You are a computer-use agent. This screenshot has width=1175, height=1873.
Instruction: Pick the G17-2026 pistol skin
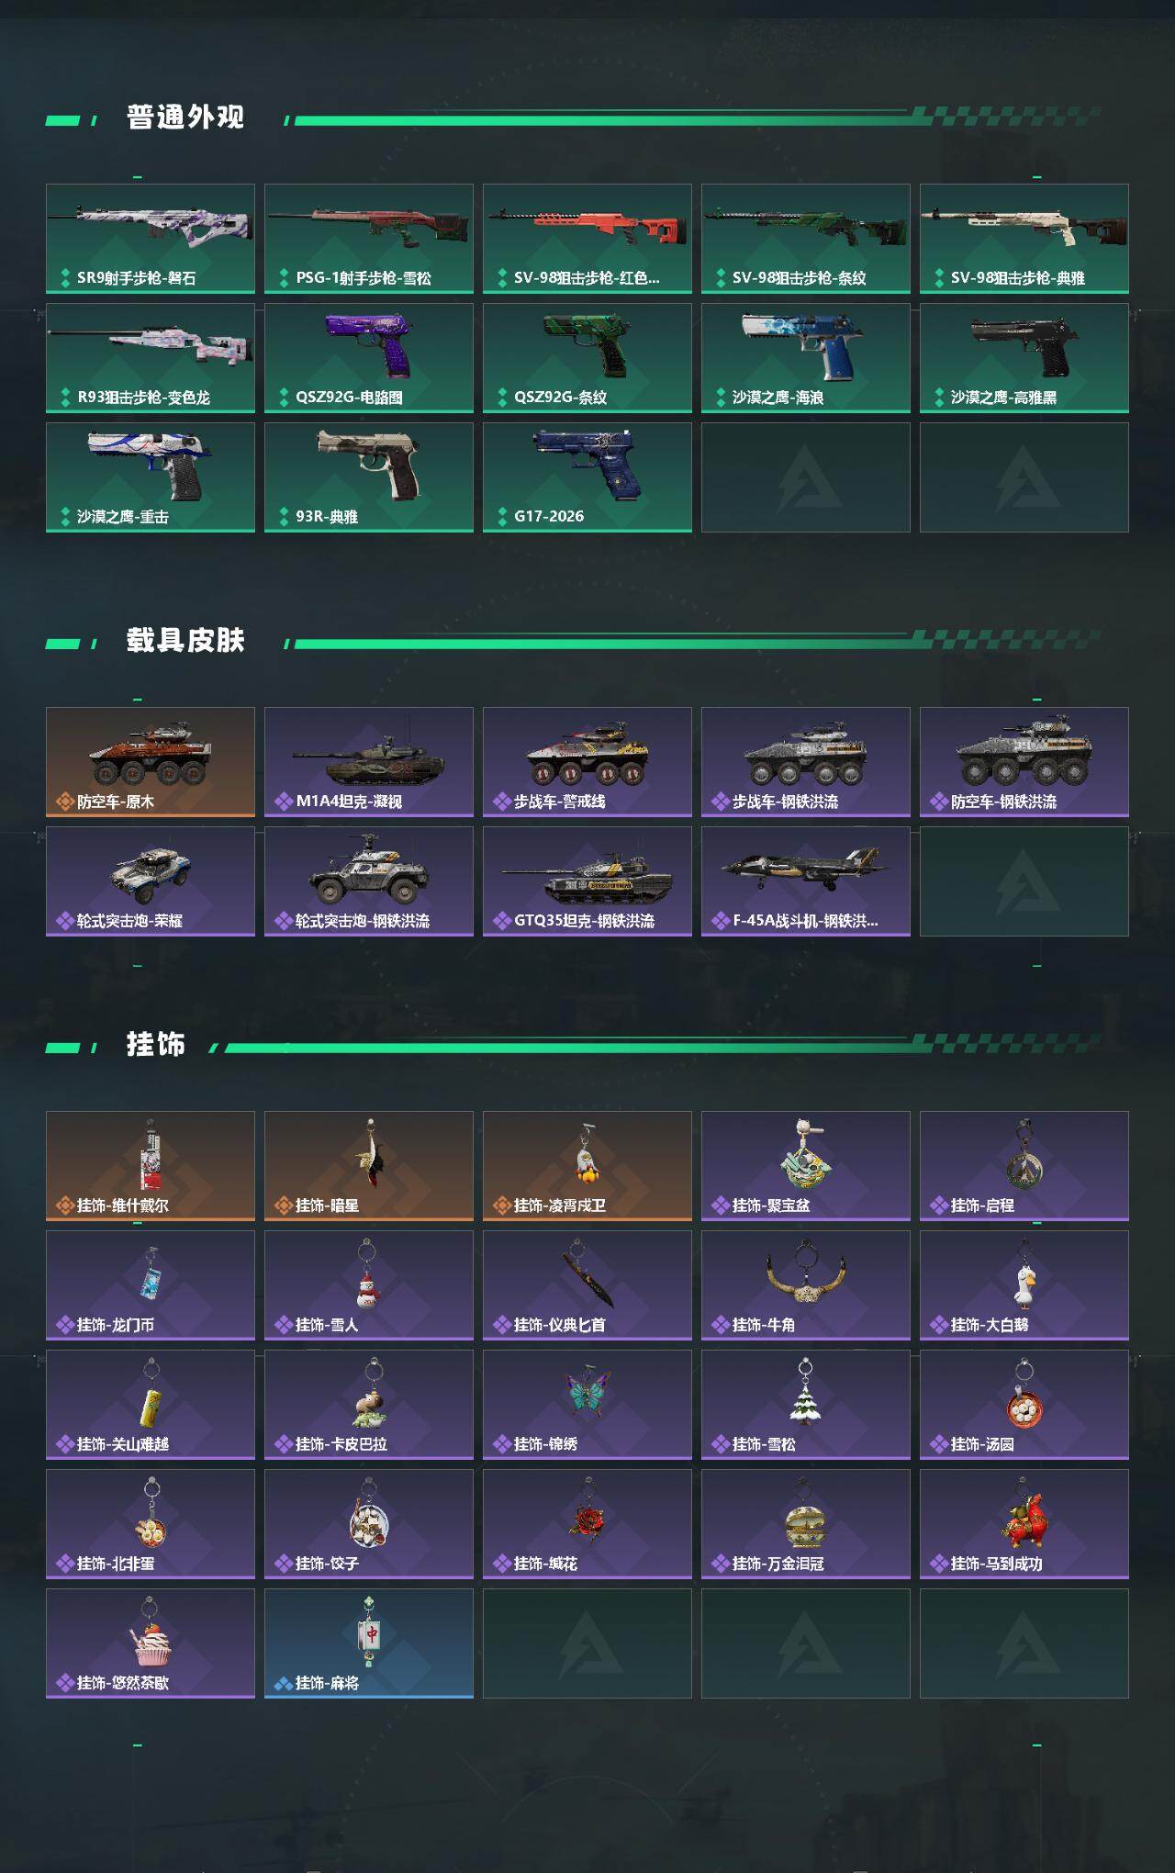tap(587, 477)
